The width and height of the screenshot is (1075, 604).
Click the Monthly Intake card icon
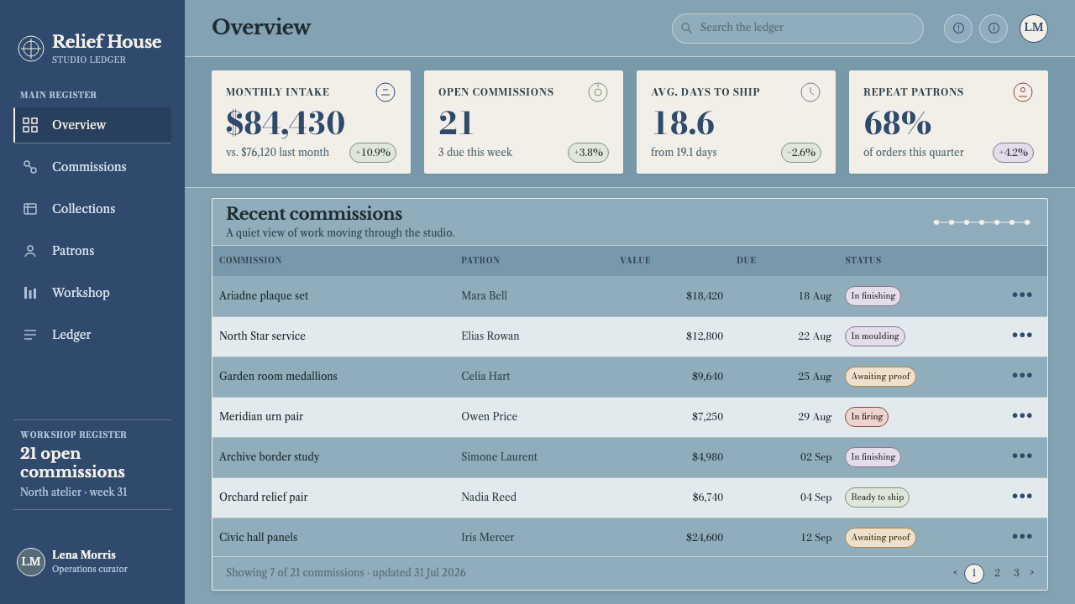click(385, 92)
